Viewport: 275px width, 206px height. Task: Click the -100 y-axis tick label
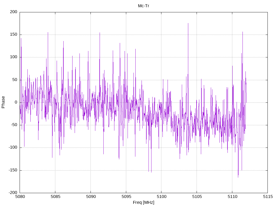[x=13, y=148]
